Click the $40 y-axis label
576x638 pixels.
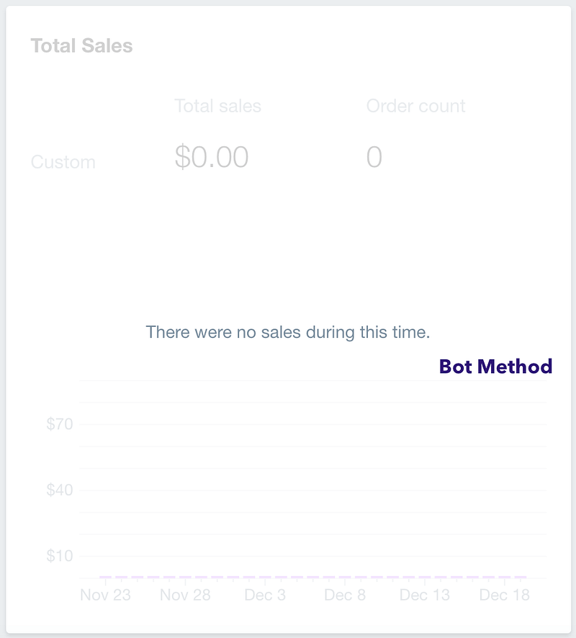tap(59, 490)
